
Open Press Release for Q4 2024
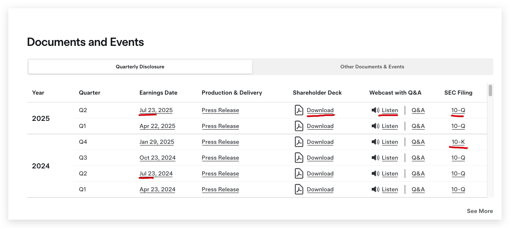[220, 142]
